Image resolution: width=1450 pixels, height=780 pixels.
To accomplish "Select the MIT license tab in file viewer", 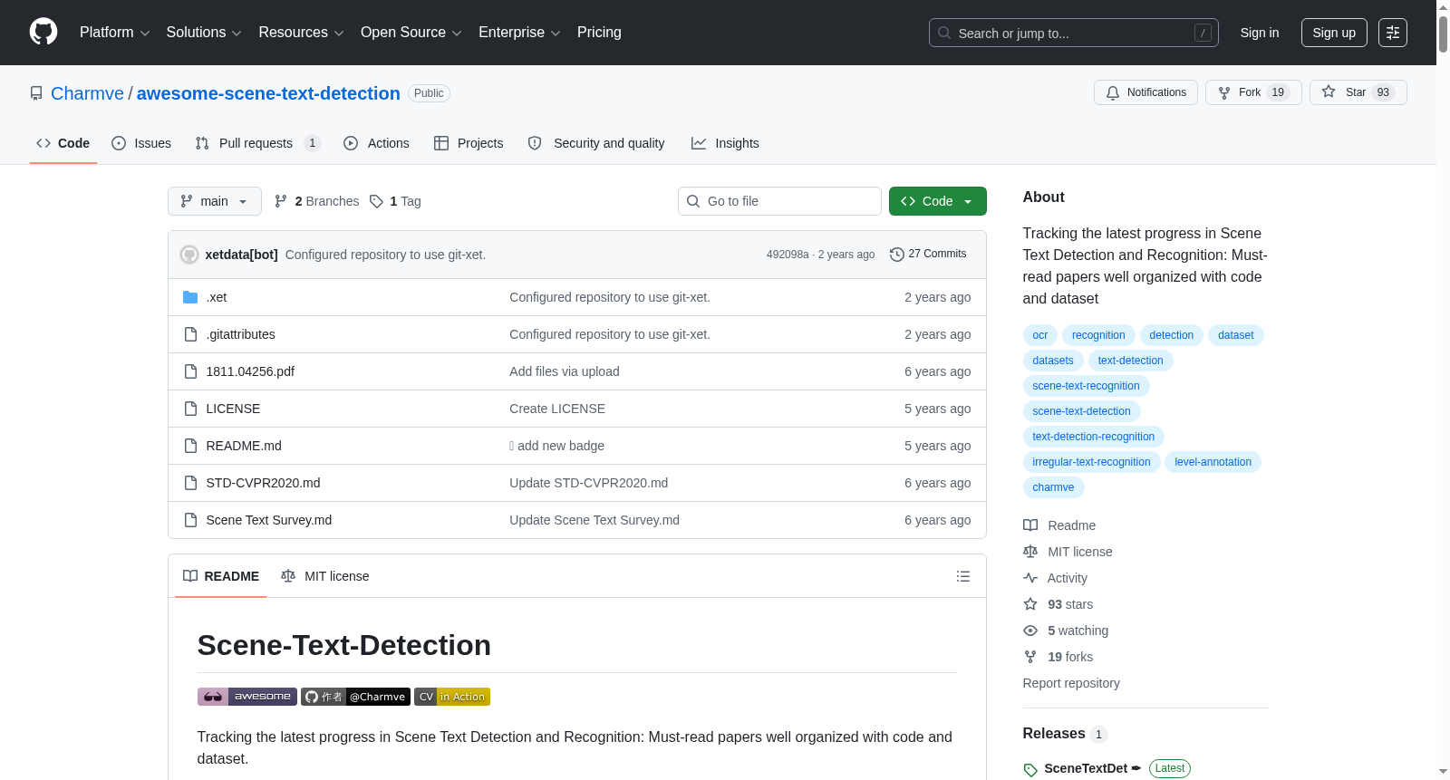I will (x=325, y=576).
